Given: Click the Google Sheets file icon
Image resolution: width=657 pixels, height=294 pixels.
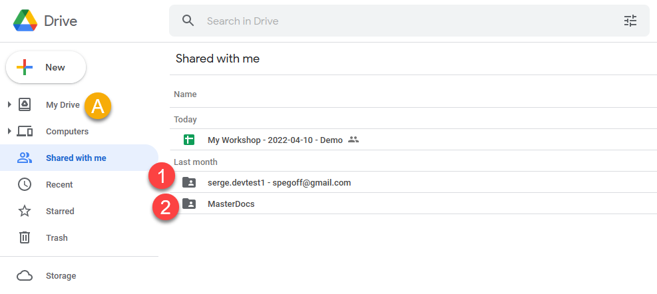Looking at the screenshot, I should click(189, 140).
